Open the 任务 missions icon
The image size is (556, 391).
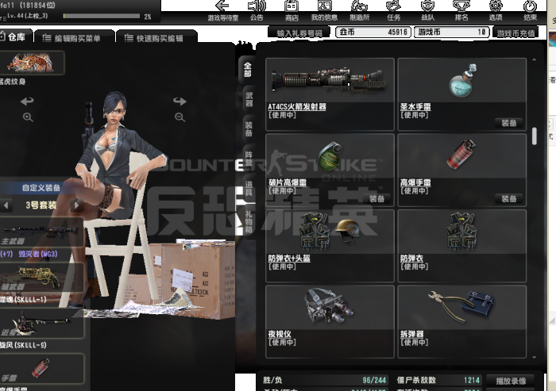[393, 10]
